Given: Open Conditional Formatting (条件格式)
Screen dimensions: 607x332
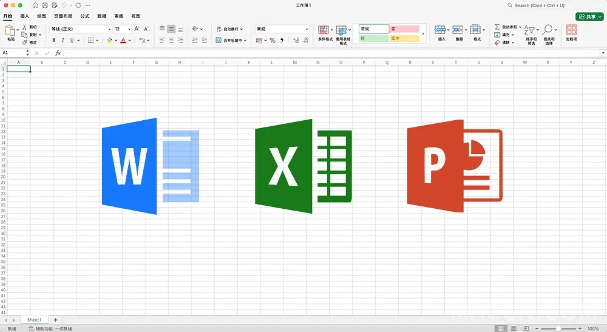Looking at the screenshot, I should [x=324, y=30].
